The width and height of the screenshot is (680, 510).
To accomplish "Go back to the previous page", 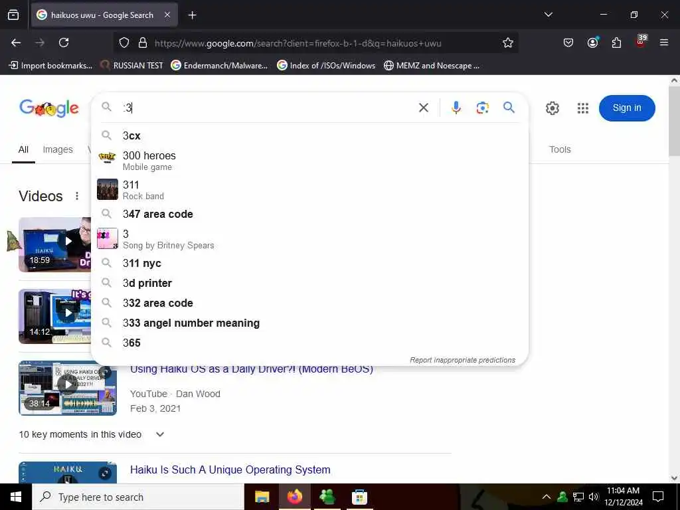I will tap(16, 42).
